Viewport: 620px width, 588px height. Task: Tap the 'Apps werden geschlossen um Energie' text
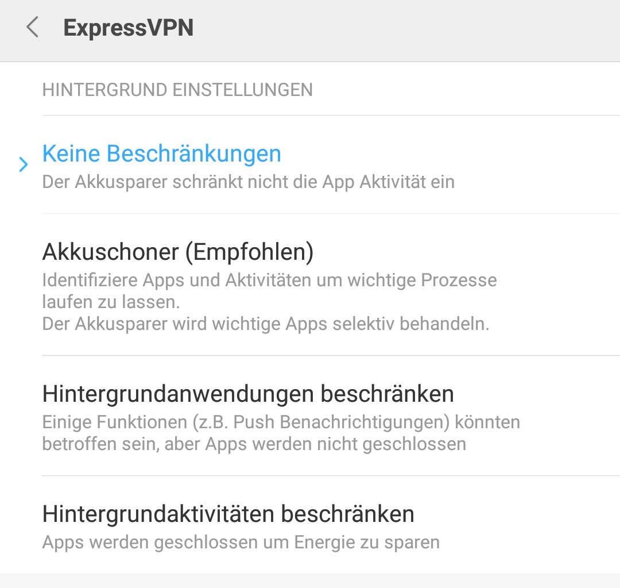coord(241,542)
